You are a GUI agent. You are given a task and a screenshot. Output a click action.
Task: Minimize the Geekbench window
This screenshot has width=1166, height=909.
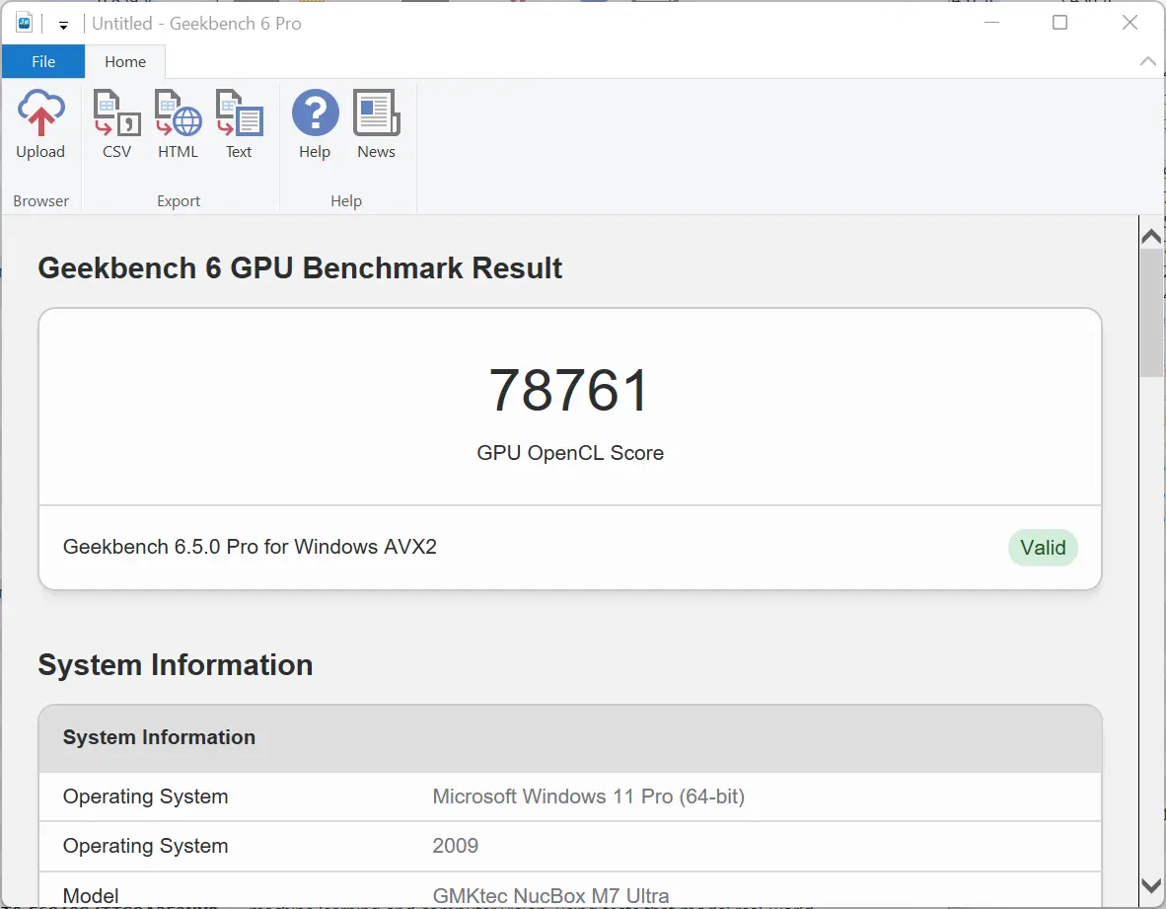989,23
